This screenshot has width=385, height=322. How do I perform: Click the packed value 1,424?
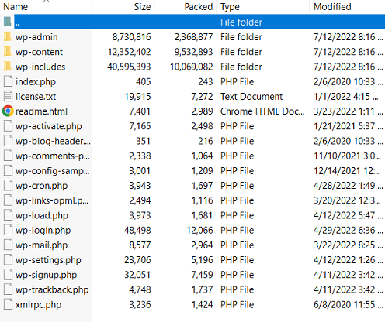point(202,305)
